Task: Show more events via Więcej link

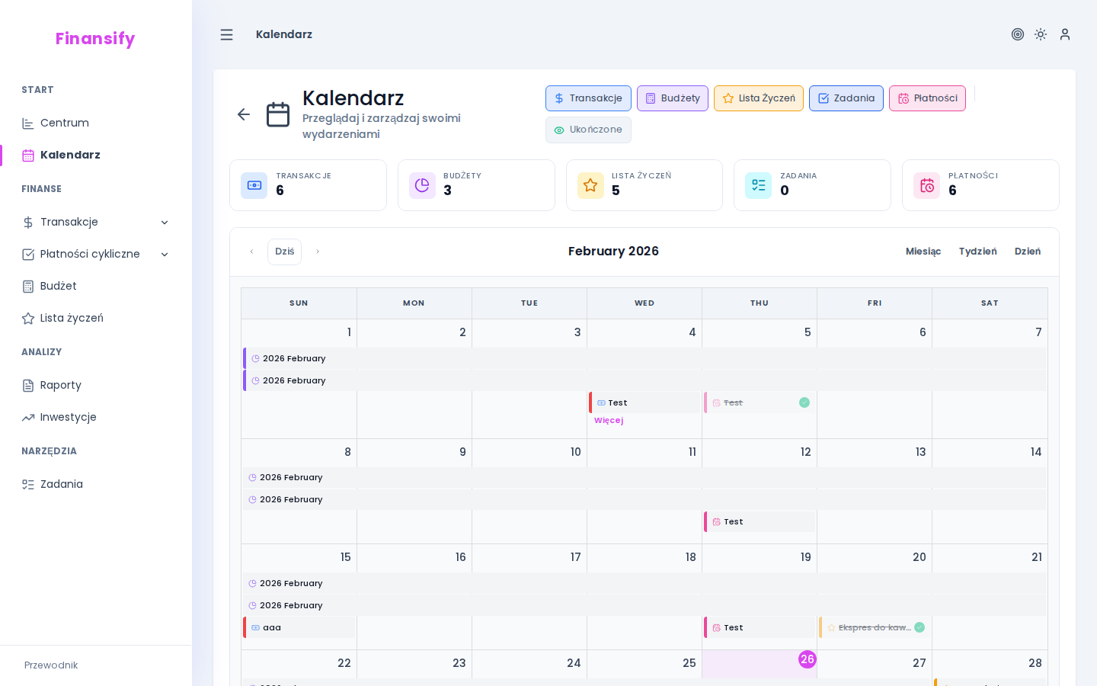Action: [x=609, y=421]
